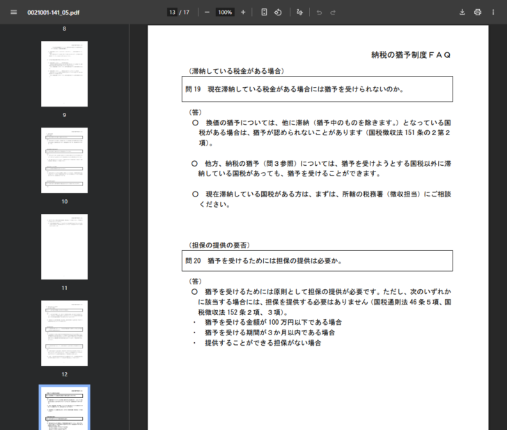Click the section label (滞納している税金がある場合)
507x430 pixels.
[x=236, y=71]
